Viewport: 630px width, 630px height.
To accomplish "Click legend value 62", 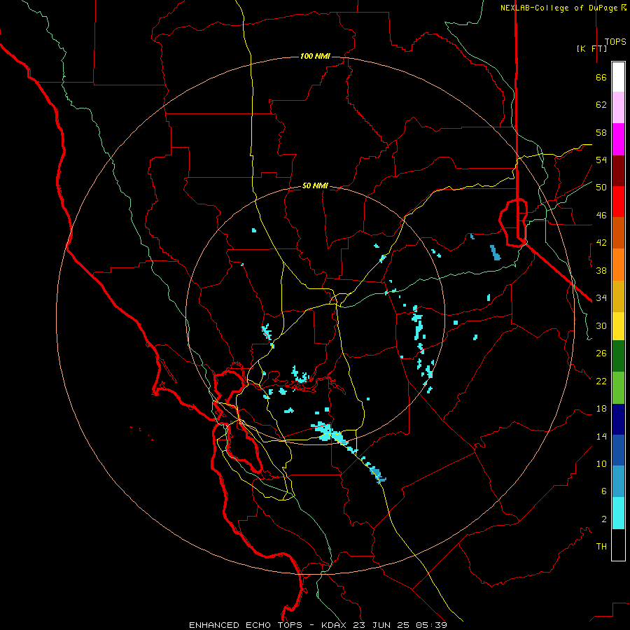I will click(x=601, y=105).
